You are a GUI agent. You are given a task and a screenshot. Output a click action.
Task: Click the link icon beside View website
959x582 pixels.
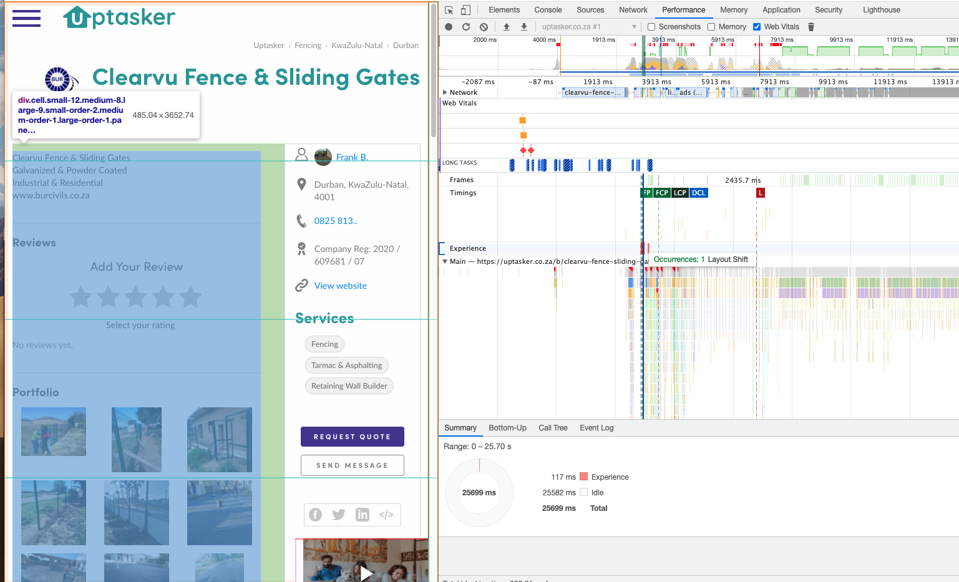click(301, 286)
